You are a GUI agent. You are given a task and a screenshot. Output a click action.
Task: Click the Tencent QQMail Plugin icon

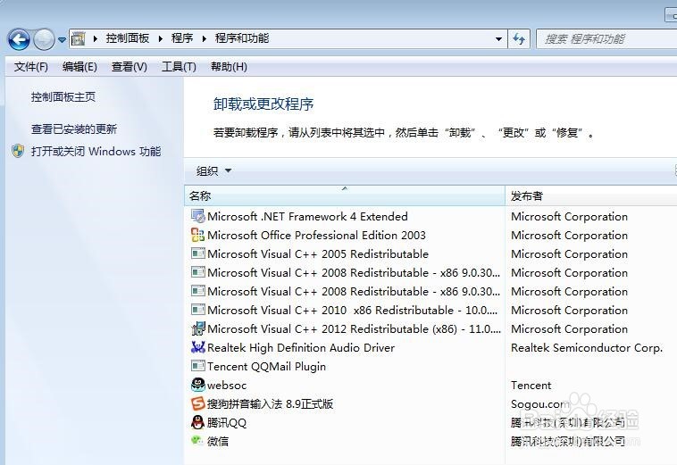pyautogui.click(x=197, y=366)
